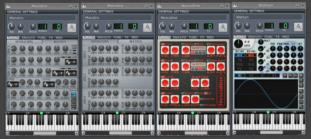Click Watsyn invert I button

click(x=301, y=80)
